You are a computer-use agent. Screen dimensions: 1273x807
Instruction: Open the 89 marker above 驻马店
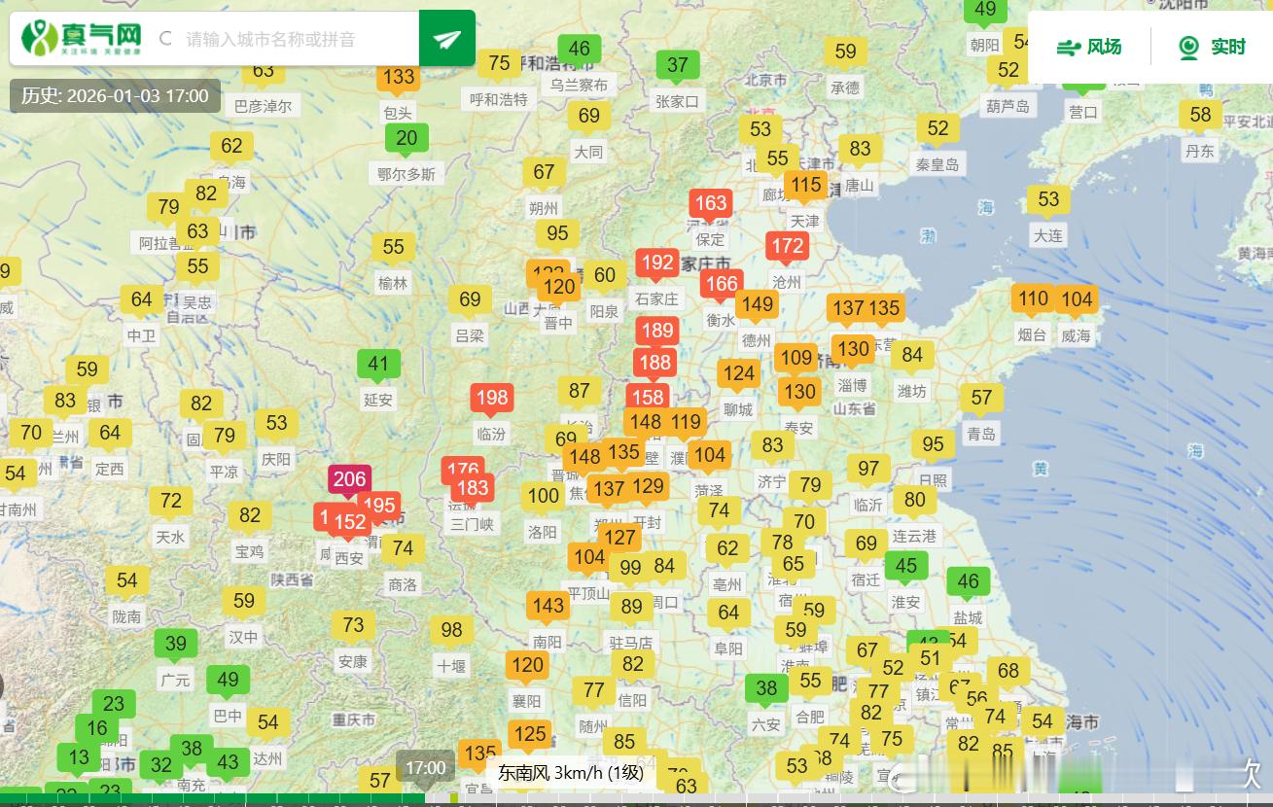click(631, 609)
